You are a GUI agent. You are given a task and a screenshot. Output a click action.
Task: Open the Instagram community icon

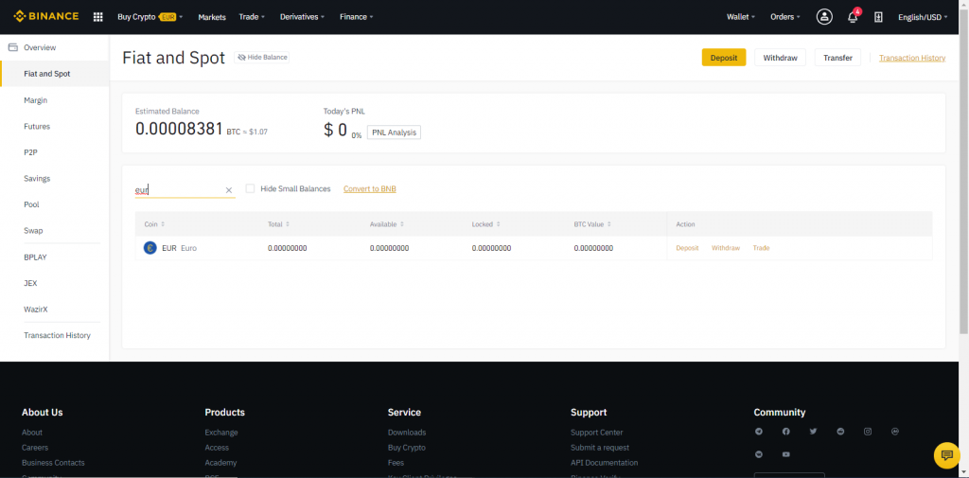click(x=868, y=432)
